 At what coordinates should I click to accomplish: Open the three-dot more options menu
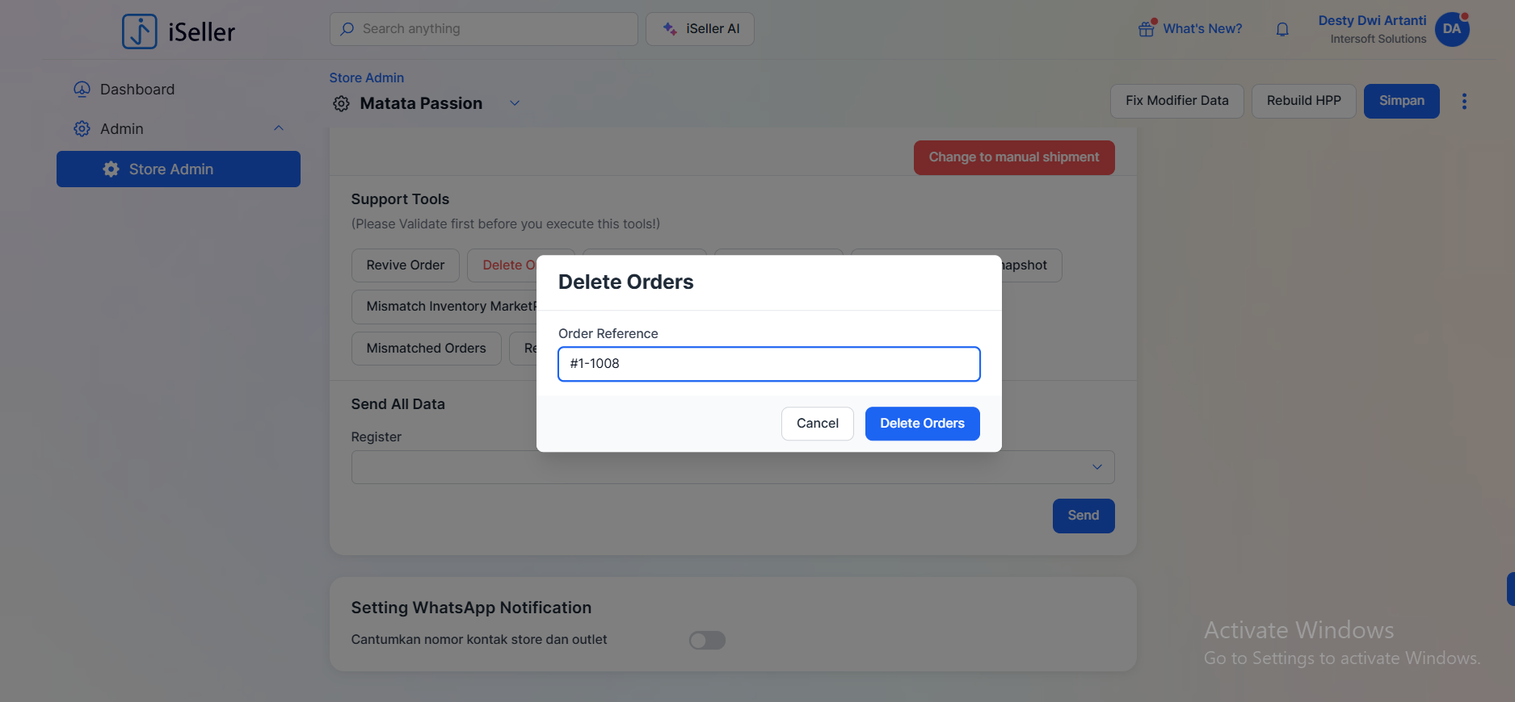coord(1464,101)
